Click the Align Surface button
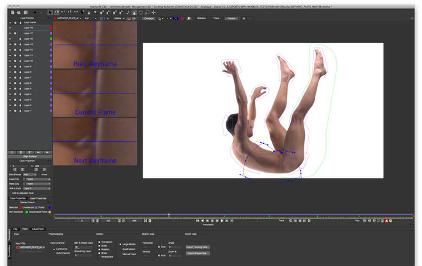The width and height of the screenshot is (422, 266). point(29,157)
